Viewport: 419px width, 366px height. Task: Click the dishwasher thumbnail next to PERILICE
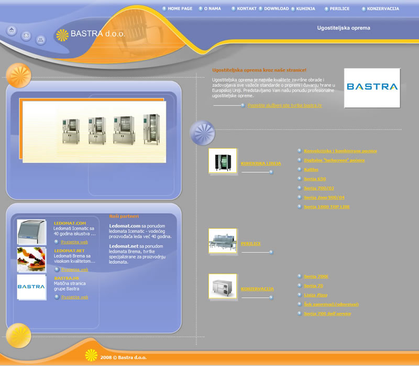(x=223, y=241)
